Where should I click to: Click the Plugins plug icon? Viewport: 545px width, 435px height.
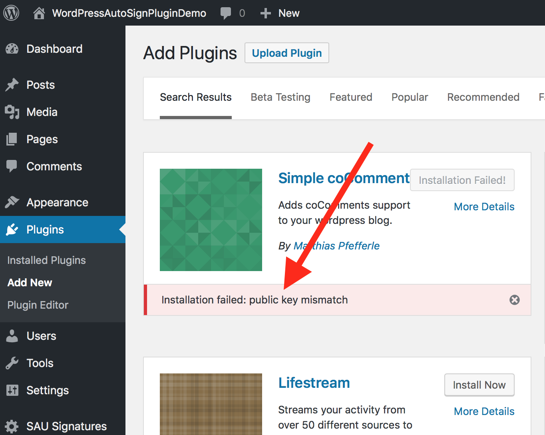(12, 229)
